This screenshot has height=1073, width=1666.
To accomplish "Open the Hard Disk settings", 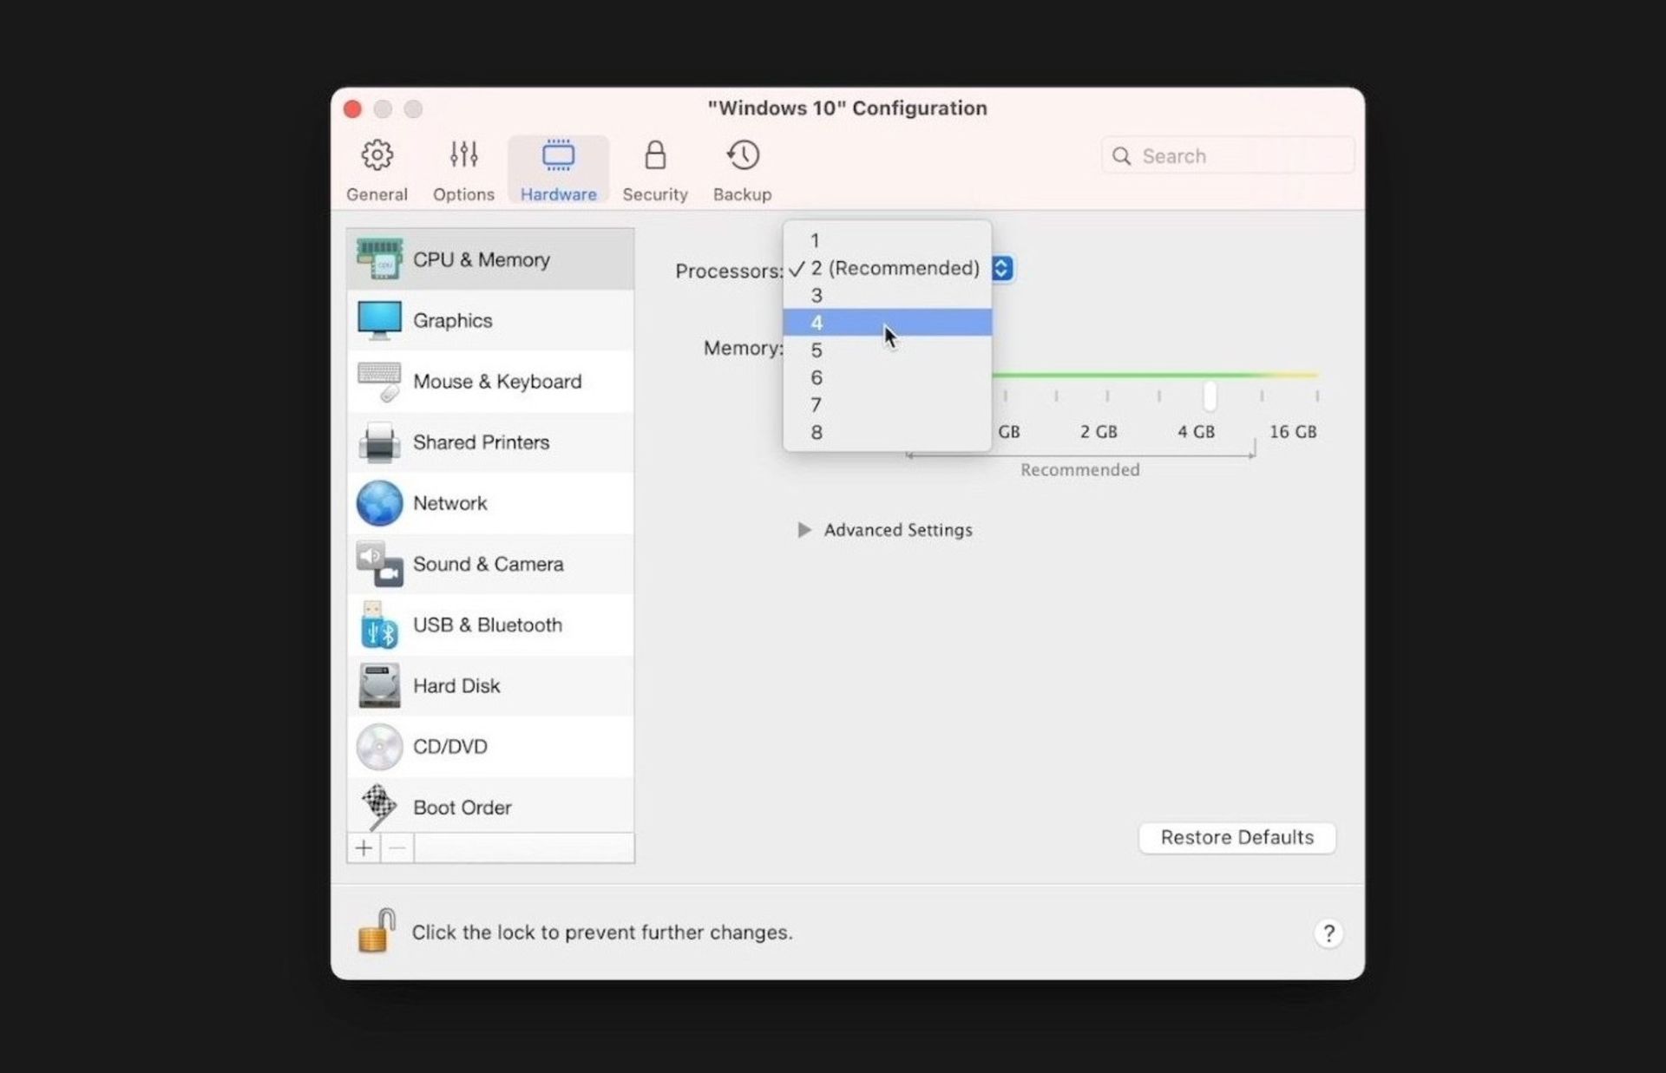I will click(456, 685).
